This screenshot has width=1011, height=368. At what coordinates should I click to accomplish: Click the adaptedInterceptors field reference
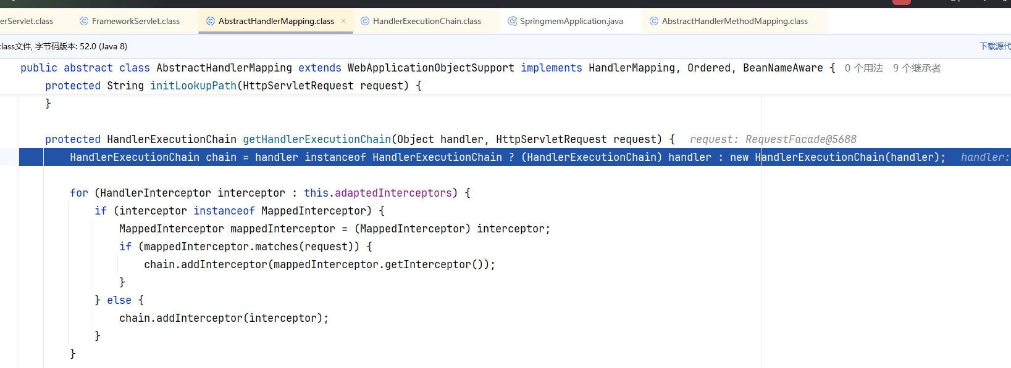[393, 193]
